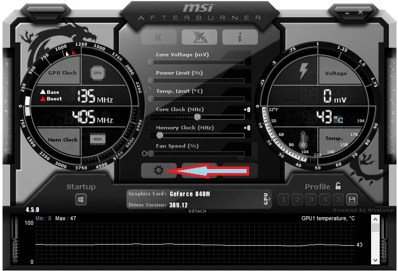
Task: Click the 405 MHz memory clock readout
Action: (x=92, y=117)
